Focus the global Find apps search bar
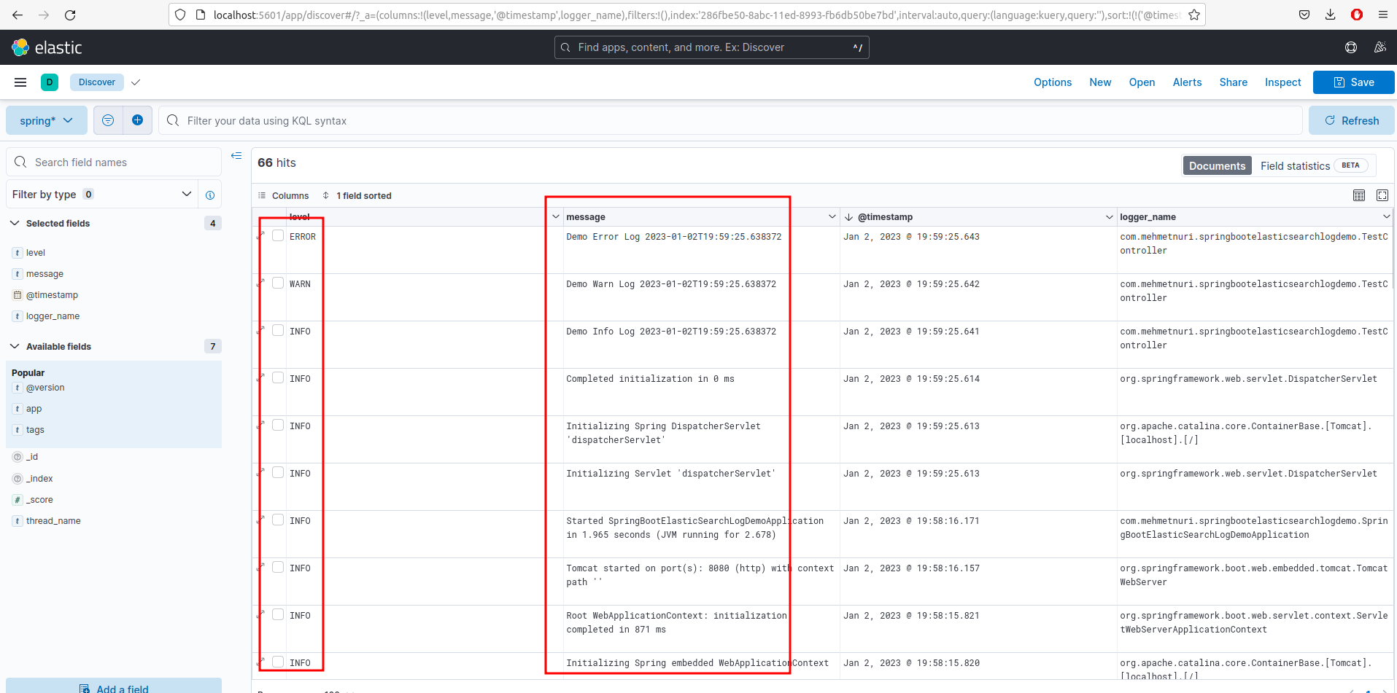 coord(711,47)
